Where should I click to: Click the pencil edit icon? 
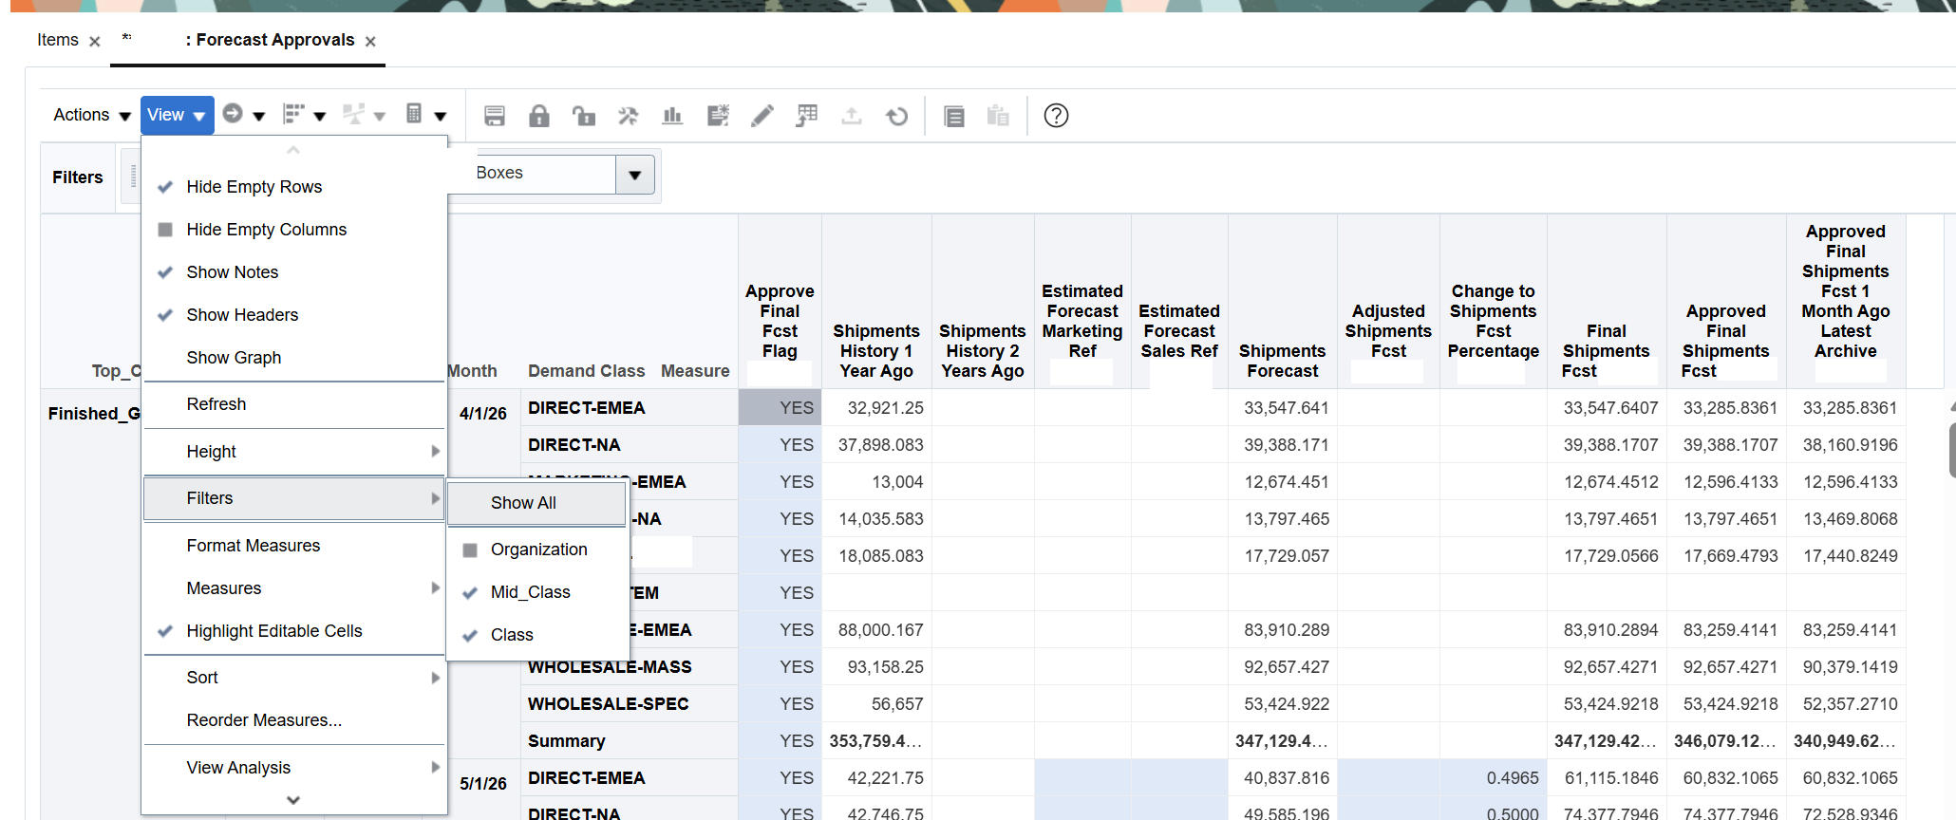point(762,116)
